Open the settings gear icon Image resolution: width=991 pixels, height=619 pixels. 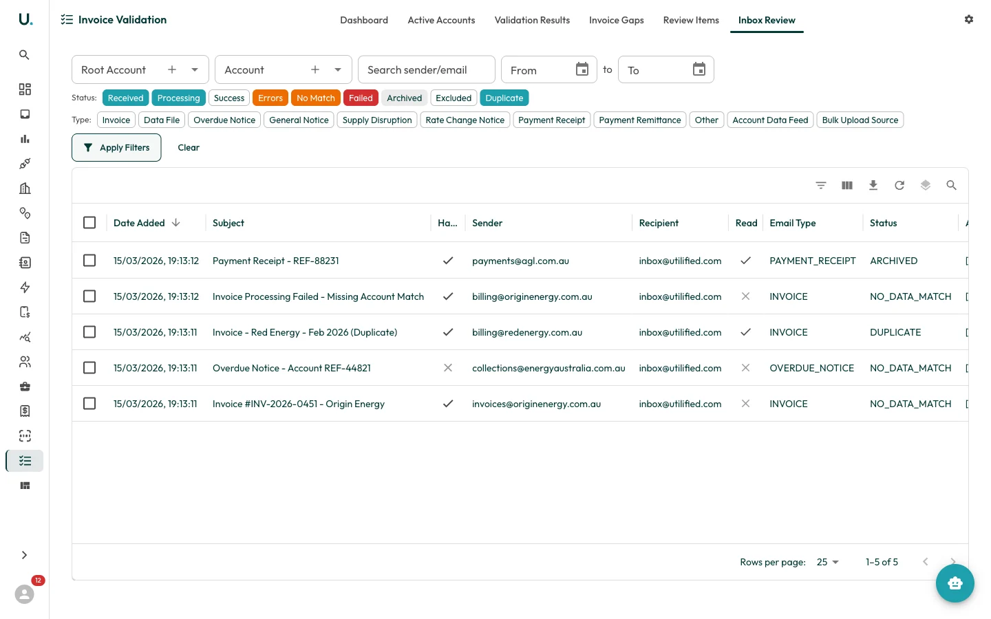969,20
